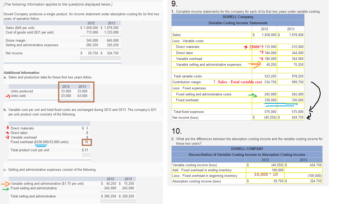Select the $ 320,250 total selling and administrative value
Viewport: 345px width, 204px height.
126,196
